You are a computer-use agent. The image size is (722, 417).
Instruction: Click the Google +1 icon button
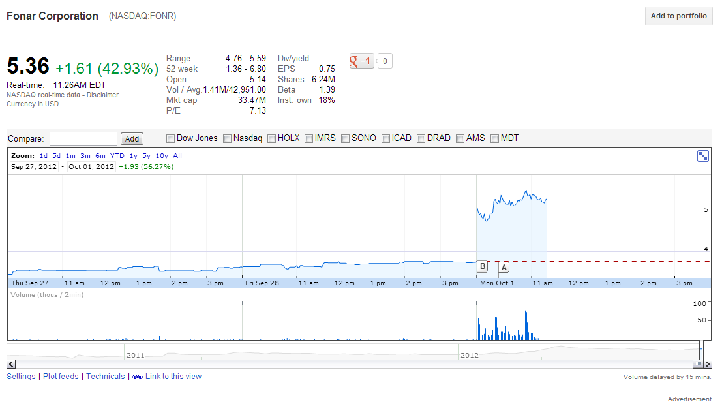click(x=362, y=61)
